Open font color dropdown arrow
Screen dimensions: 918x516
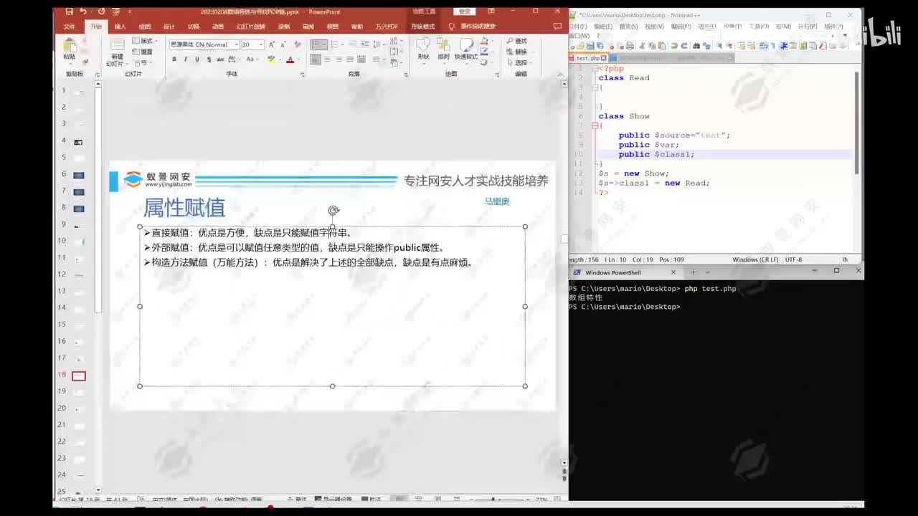[x=298, y=59]
